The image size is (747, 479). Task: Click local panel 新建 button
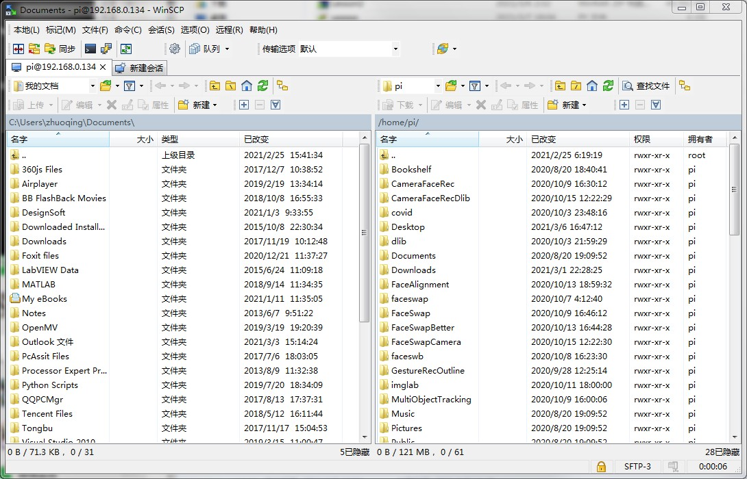point(194,105)
